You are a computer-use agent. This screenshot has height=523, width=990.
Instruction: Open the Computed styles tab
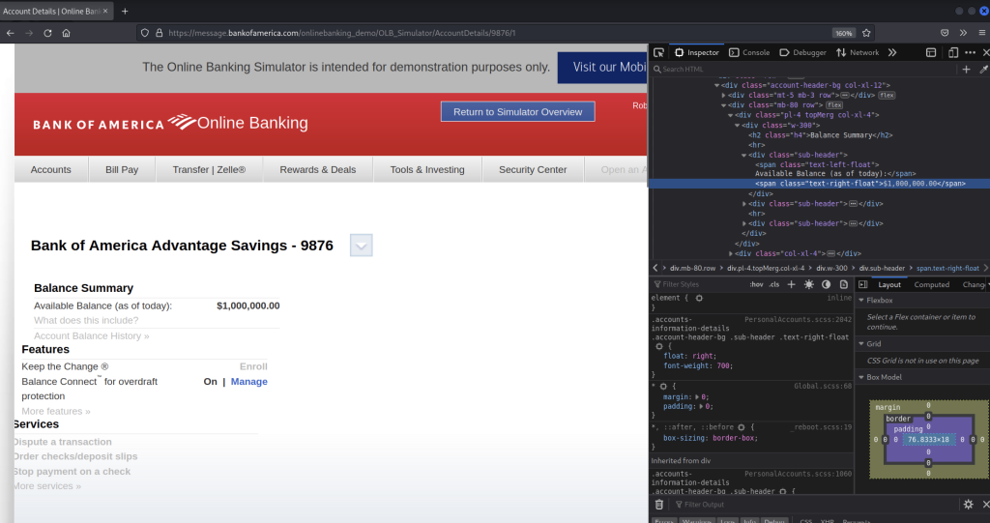932,284
